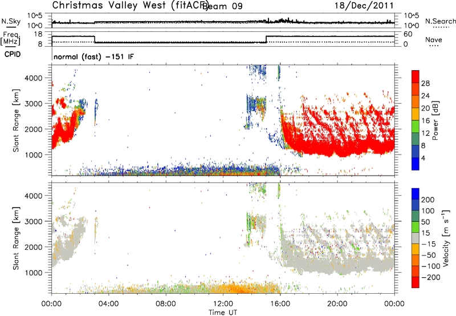Click the '60' Nave axis value
Screen dimensions: 456x316
(408, 34)
